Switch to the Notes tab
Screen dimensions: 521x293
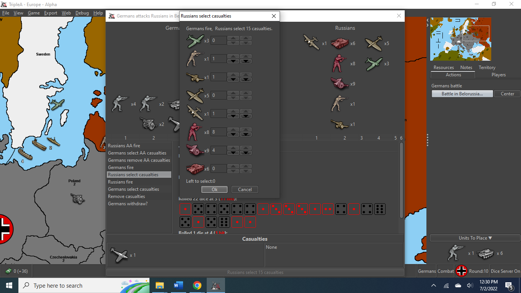click(466, 68)
